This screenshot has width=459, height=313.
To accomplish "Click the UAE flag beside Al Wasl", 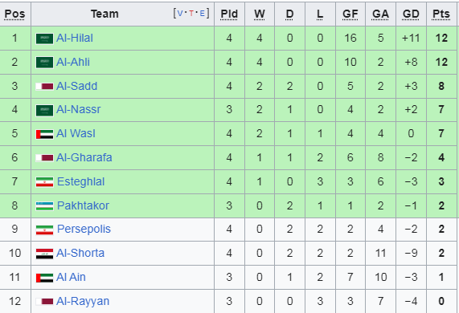I will [44, 134].
